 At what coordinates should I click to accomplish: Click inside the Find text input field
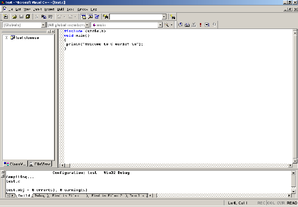136,17
